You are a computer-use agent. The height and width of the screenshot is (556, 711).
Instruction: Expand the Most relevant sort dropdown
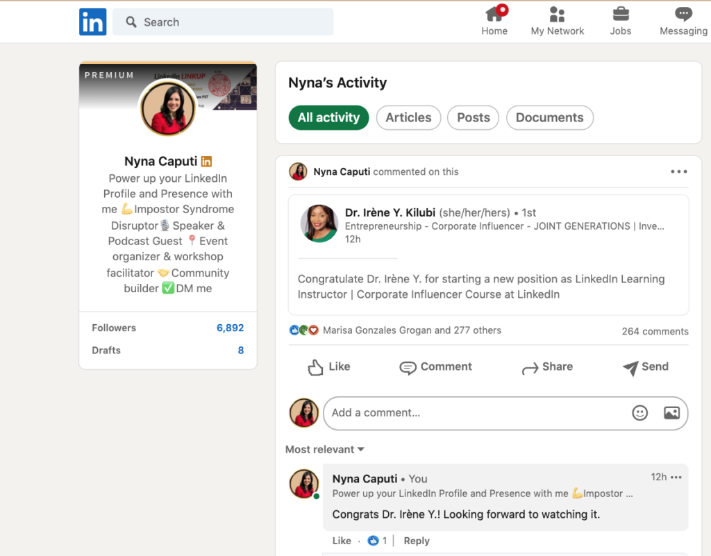coord(325,450)
